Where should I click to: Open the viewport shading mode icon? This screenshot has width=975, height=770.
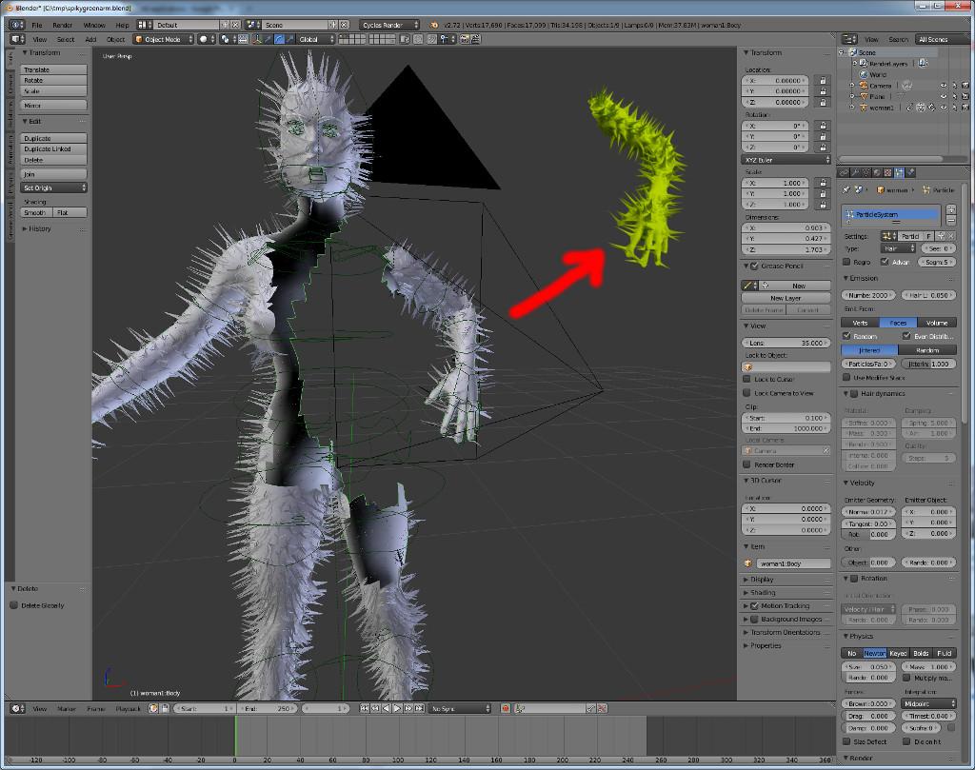tap(204, 39)
